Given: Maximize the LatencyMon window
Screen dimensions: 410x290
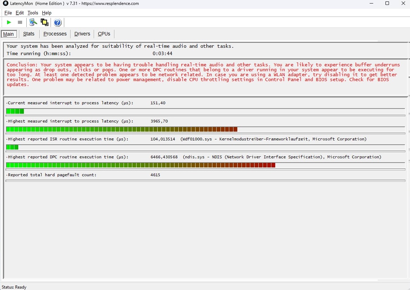Looking at the screenshot, I should click(x=387, y=4).
